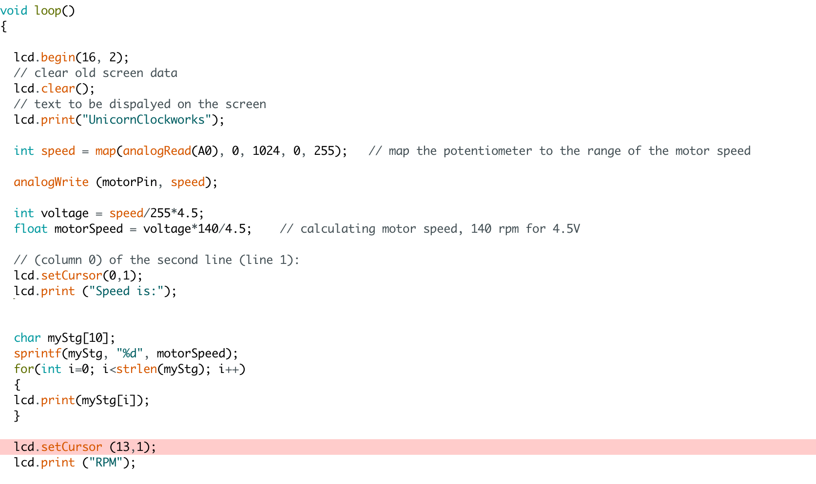Click the float motorSpeed variable name

pos(88,229)
